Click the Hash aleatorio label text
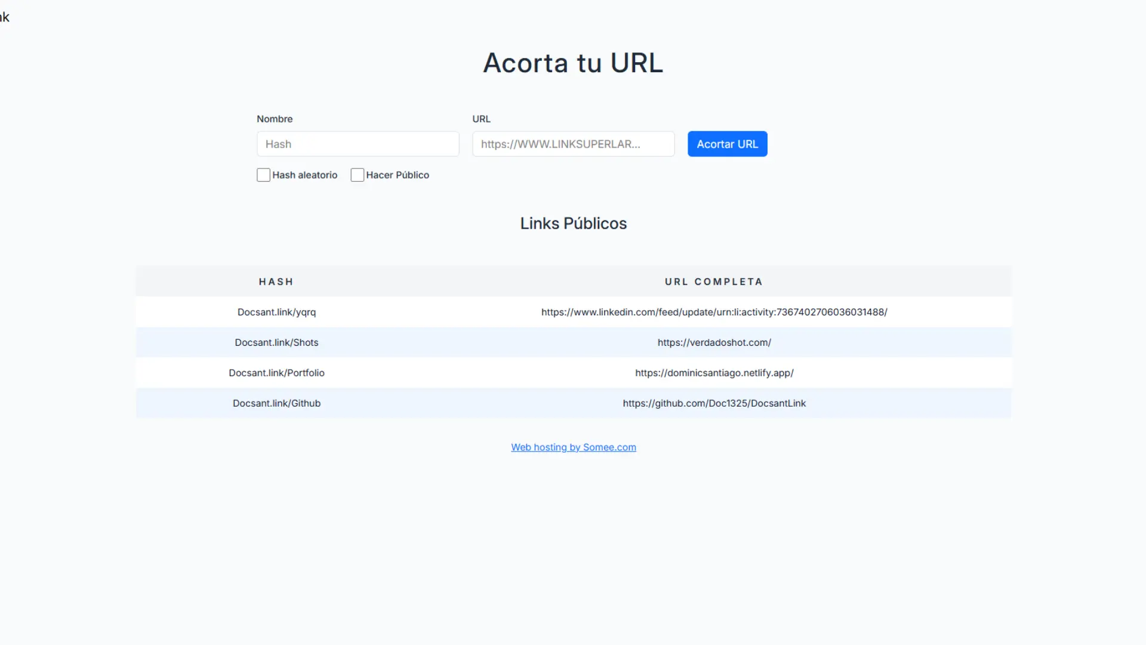The image size is (1146, 645). 304,175
